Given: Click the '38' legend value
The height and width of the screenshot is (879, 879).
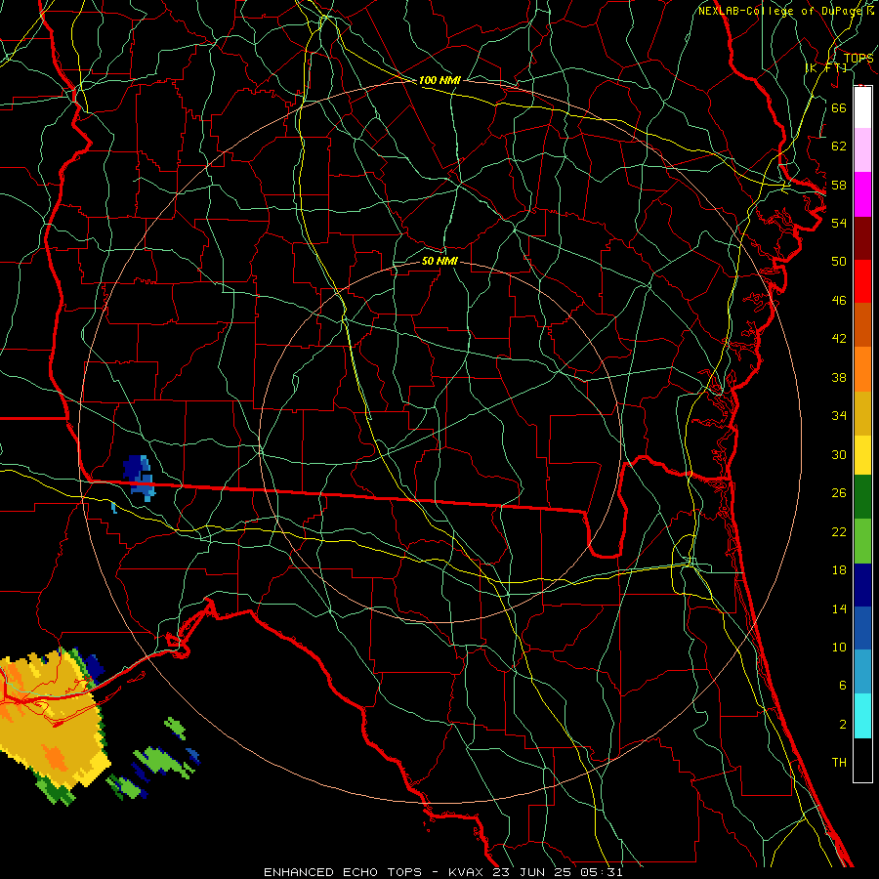Looking at the screenshot, I should pos(839,377).
